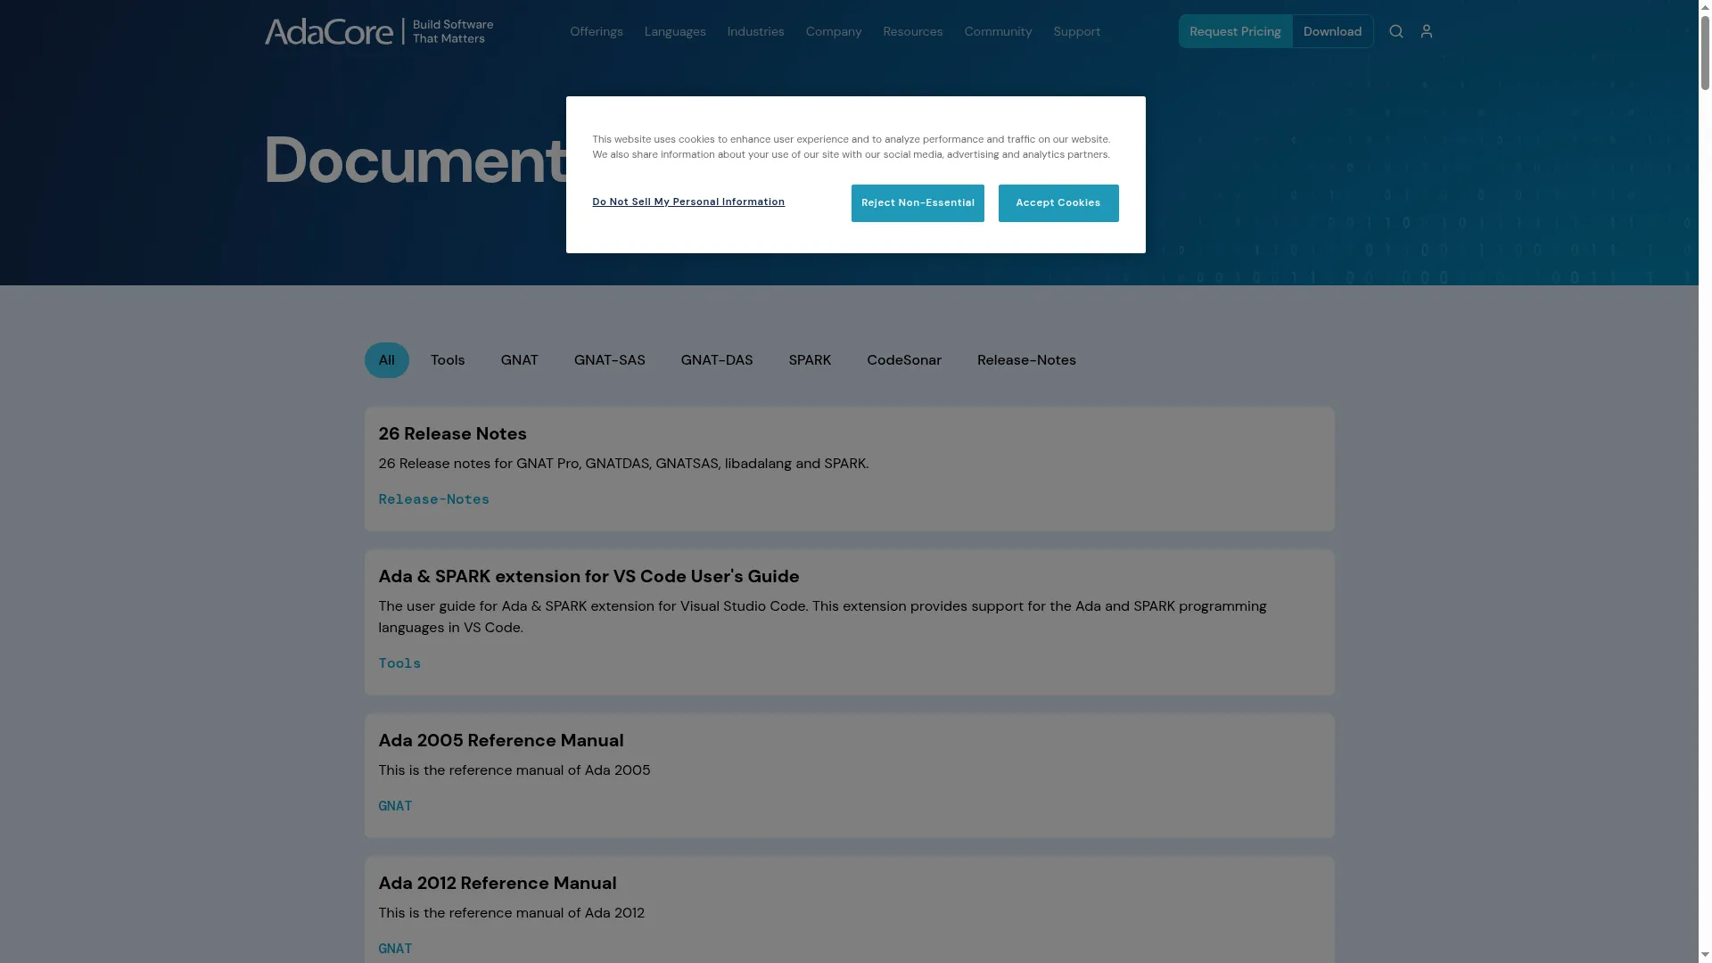Open Do Not Sell My Personal Information

(688, 202)
